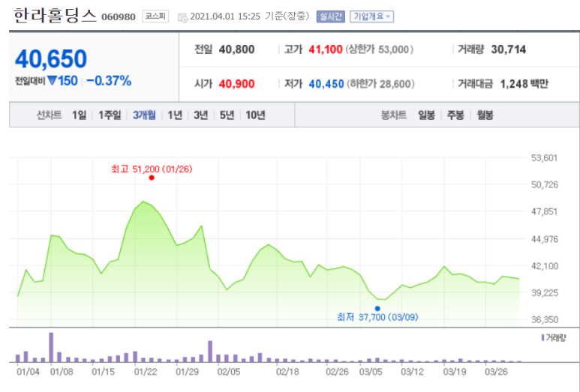Click the 03/19 date axis label
Viewport: 580px width, 392px height.
coord(455,371)
